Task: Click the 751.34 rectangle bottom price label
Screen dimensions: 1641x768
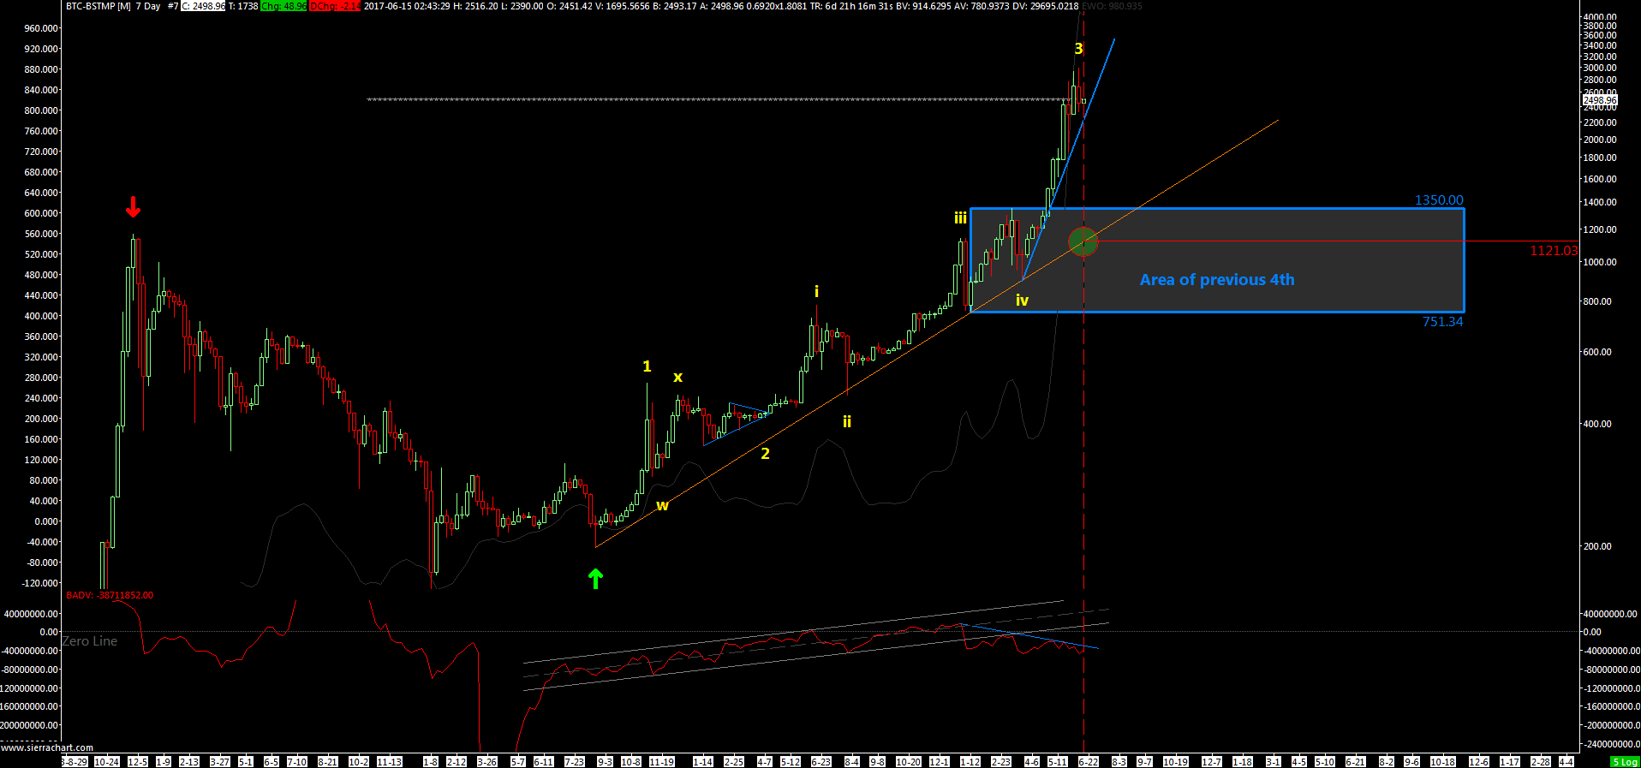Action: (1443, 322)
